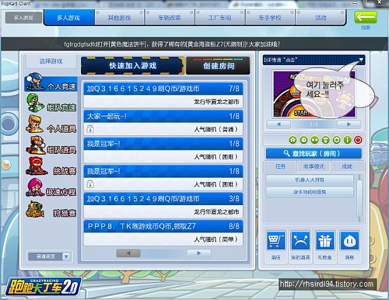This screenshot has width=389, height=300.
Task: Click the 机器人大狩猎 mission button
Action: (310, 180)
